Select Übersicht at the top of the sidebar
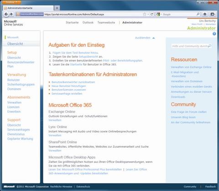Viewport: 219px width, 191px height. tap(15, 44)
